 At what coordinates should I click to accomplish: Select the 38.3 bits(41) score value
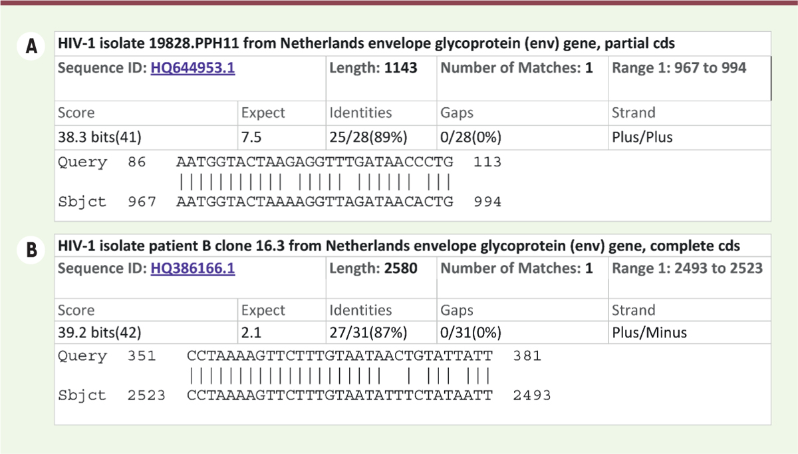(100, 137)
